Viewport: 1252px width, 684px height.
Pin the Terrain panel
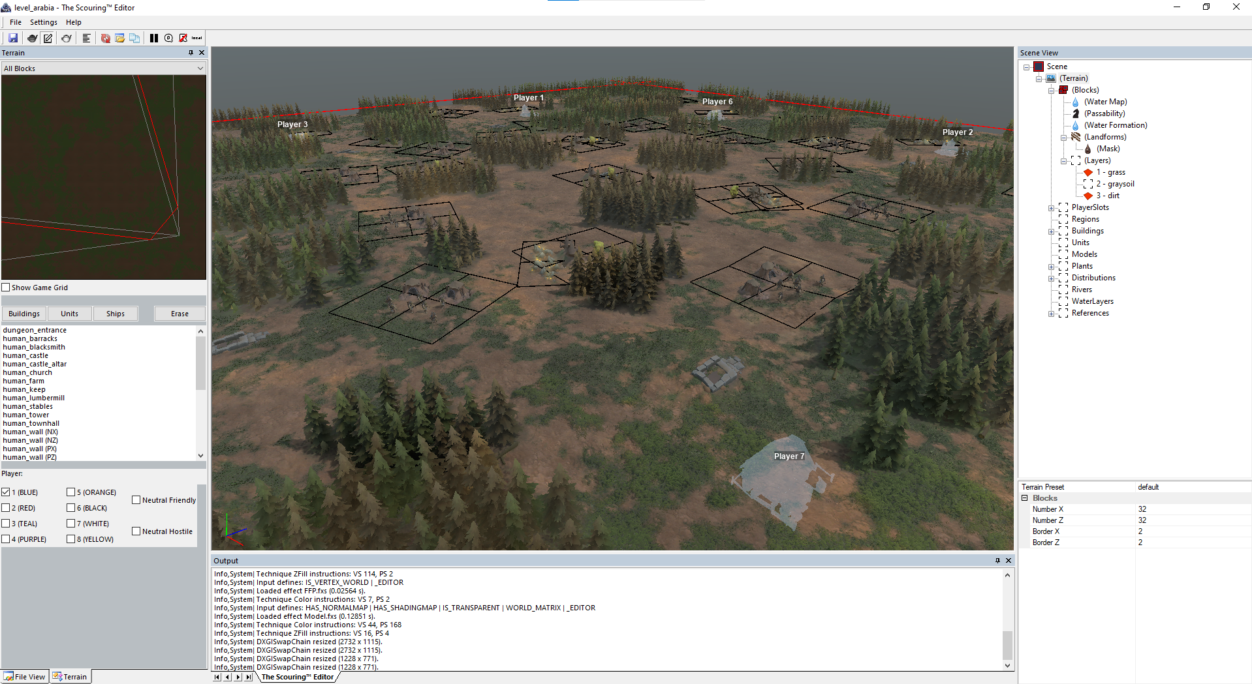point(191,53)
